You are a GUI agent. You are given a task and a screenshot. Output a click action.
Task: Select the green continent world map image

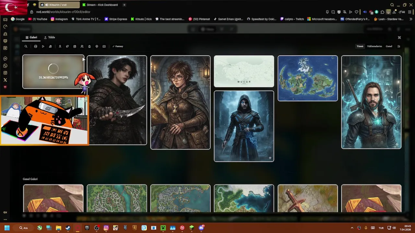click(x=308, y=78)
